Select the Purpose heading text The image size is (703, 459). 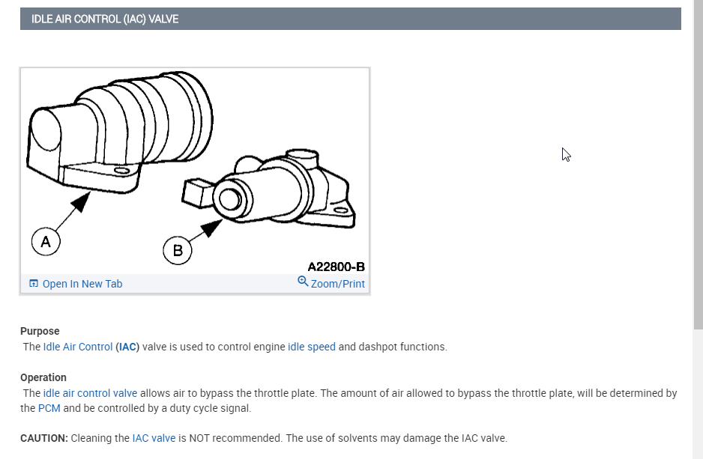pos(40,332)
